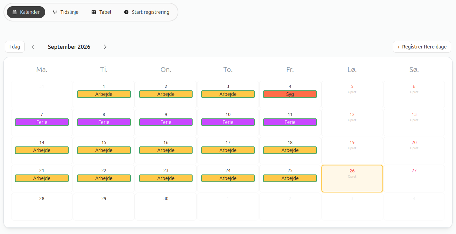Click the Fr. weekday header
The height and width of the screenshot is (234, 456).
pos(290,70)
